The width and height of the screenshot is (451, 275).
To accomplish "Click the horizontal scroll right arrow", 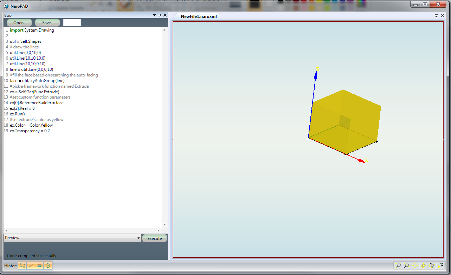I will point(158,230).
